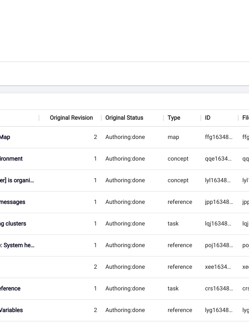The height and width of the screenshot is (322, 249).
Task: Click ID cell 'poj16348…'
Action: click(x=219, y=245)
